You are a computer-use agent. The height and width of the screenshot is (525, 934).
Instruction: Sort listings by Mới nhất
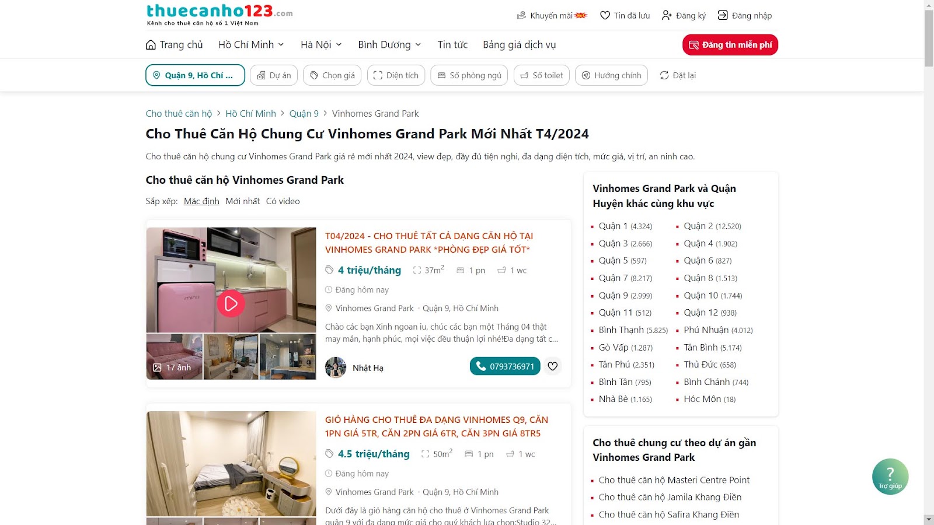click(x=243, y=201)
